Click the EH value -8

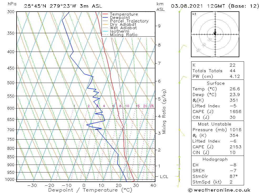[233, 165]
